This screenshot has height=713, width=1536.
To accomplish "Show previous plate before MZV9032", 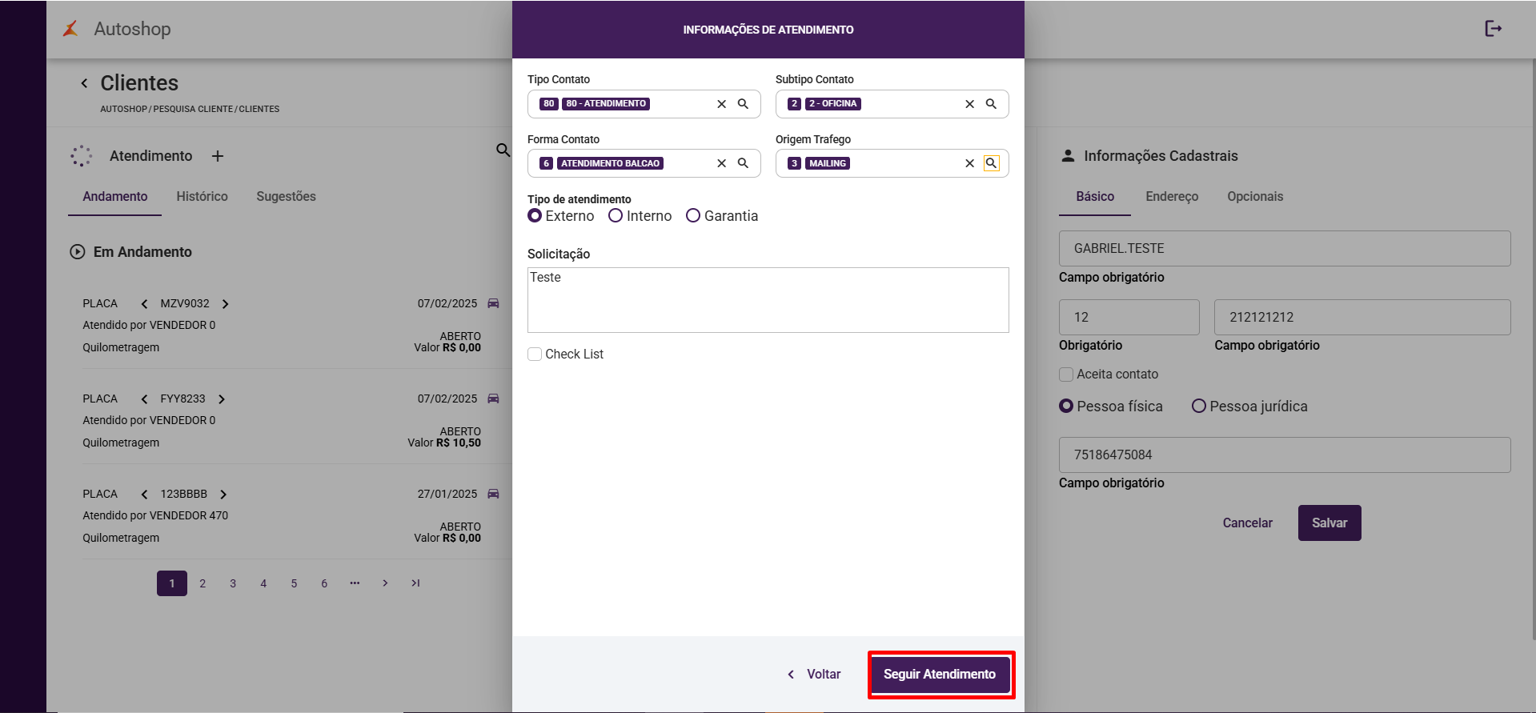I will coord(144,304).
